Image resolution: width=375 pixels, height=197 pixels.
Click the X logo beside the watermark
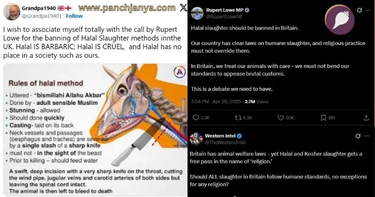click(x=183, y=8)
